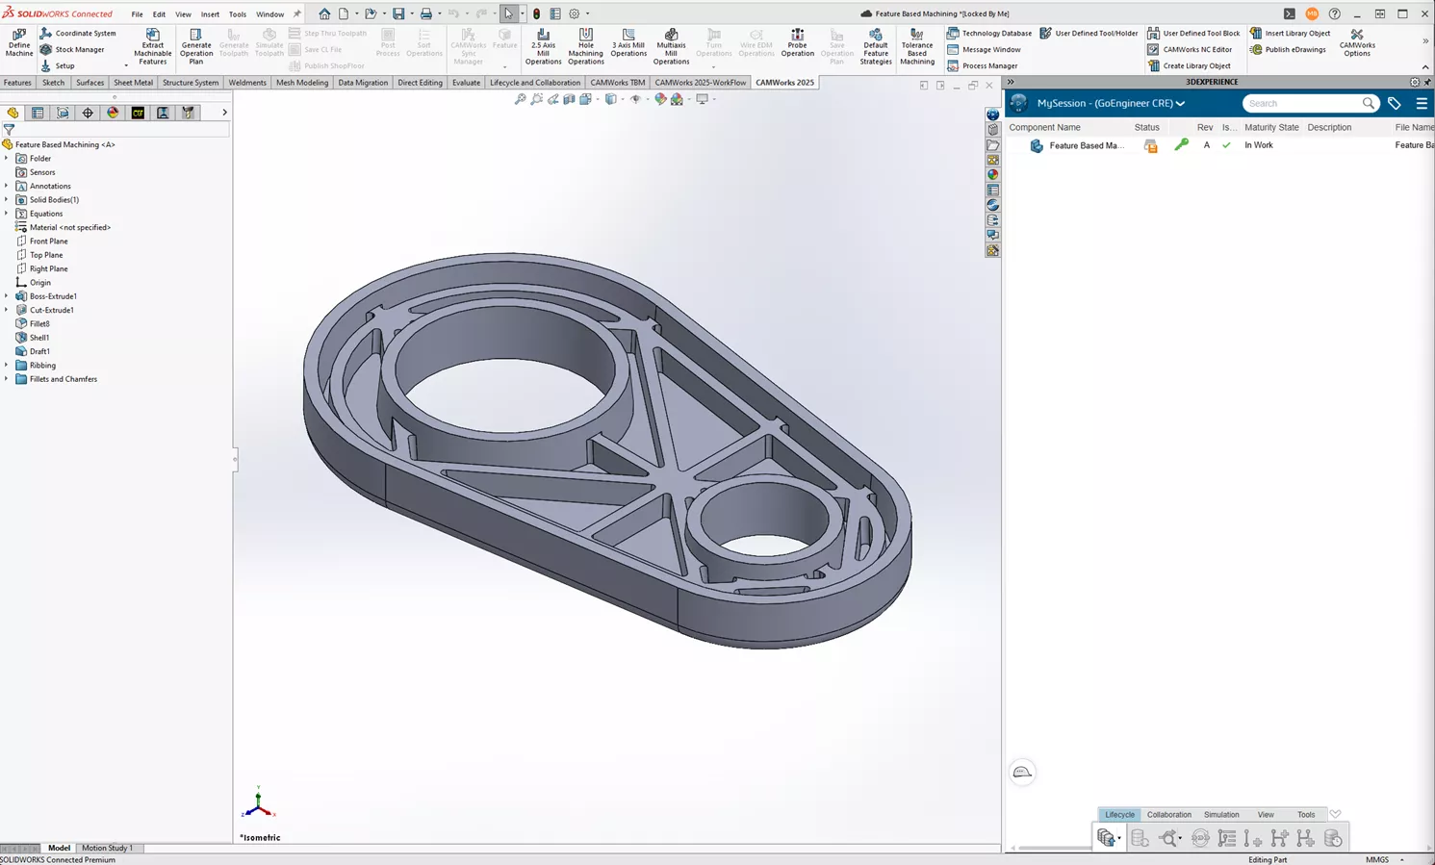Click Insert Library Object
This screenshot has width=1435, height=865.
1291,33
